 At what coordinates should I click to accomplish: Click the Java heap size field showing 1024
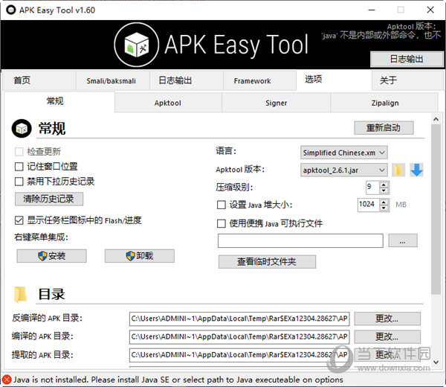[x=369, y=205]
